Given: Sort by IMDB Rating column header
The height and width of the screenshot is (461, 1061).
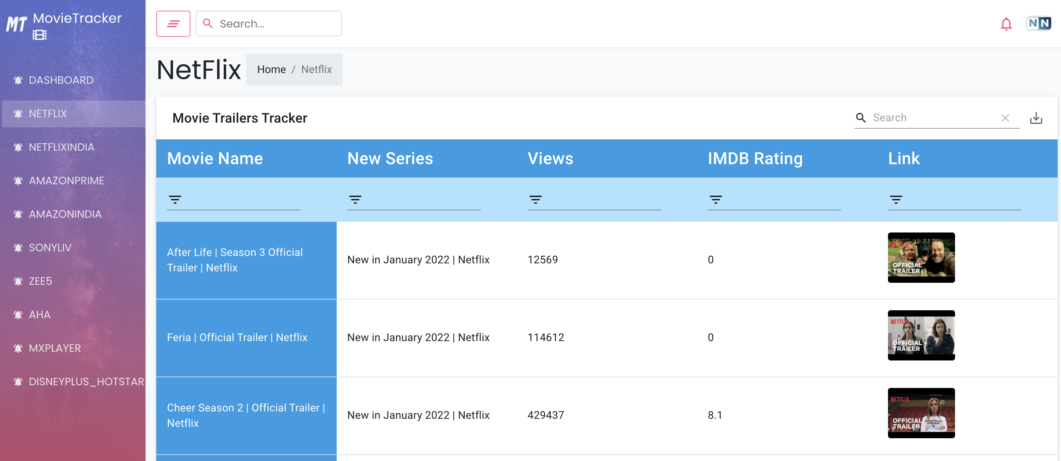Looking at the screenshot, I should (x=756, y=158).
